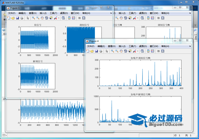Image resolution: width=199 pixels, height=139 pixels.
Task: Select Data Cursor tool in Figure 1
Action: tap(51, 18)
